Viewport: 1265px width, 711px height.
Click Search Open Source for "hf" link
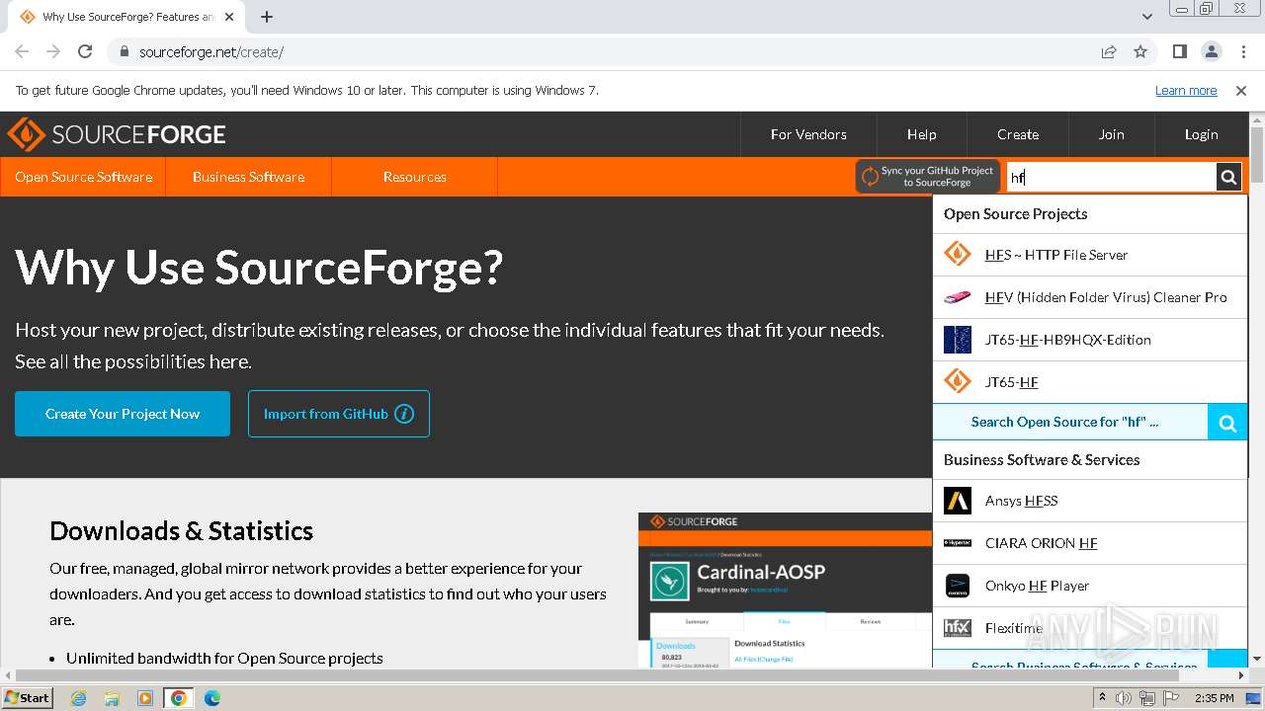click(x=1065, y=422)
